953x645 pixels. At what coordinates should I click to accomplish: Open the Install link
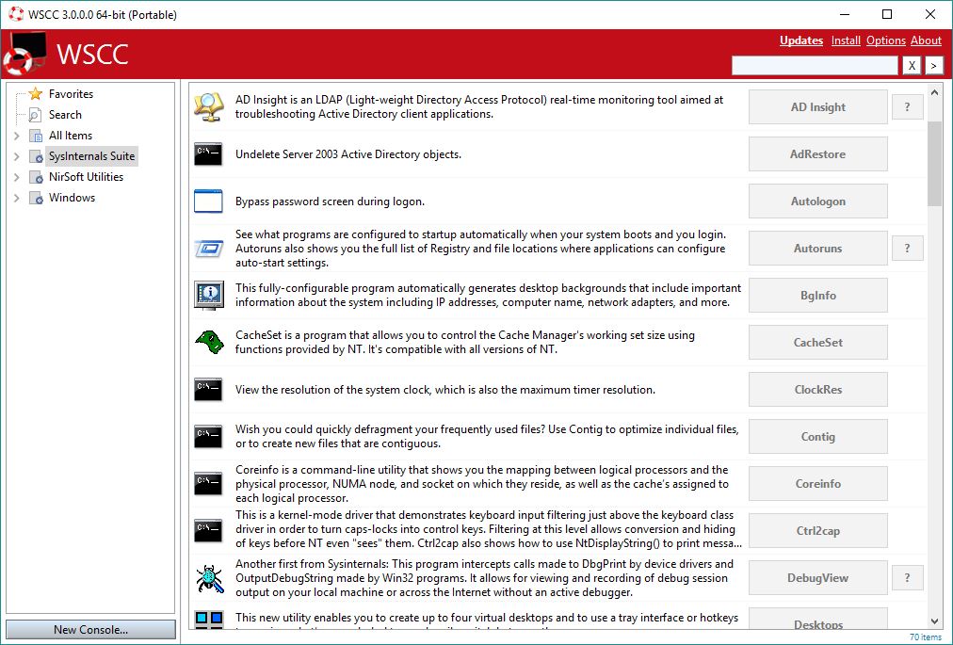coord(846,40)
